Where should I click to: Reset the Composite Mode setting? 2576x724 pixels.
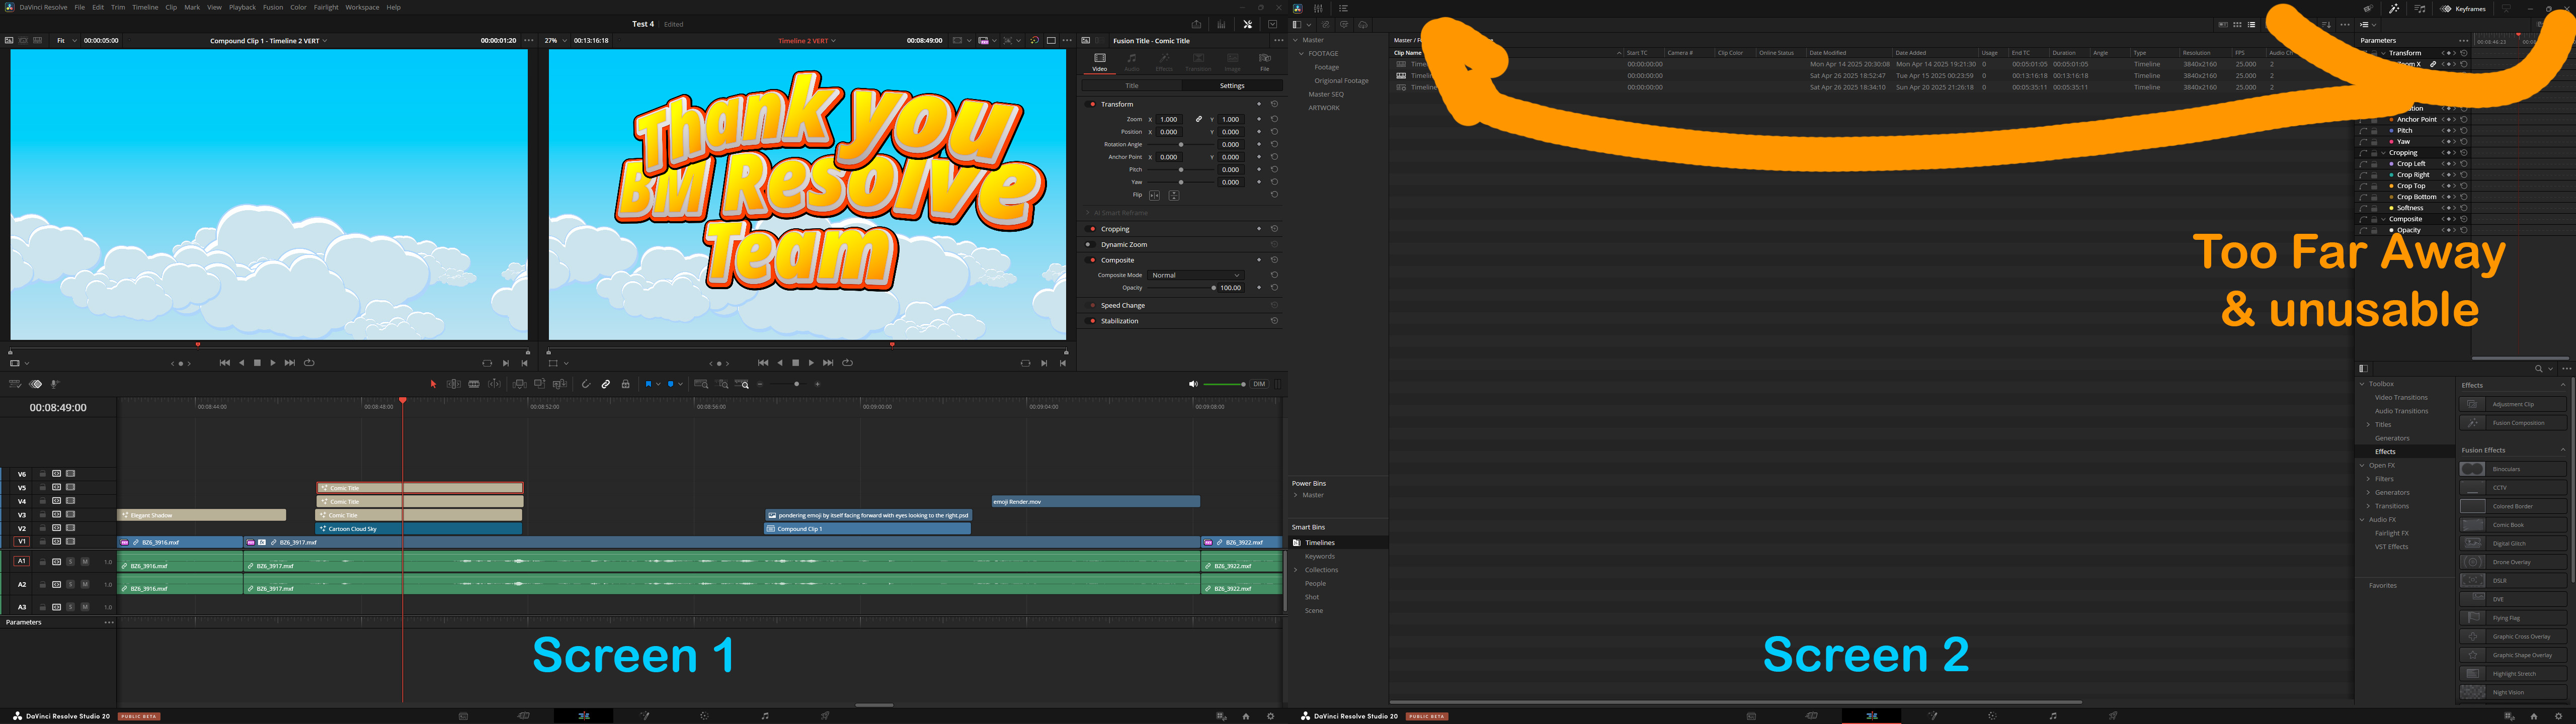click(1274, 275)
